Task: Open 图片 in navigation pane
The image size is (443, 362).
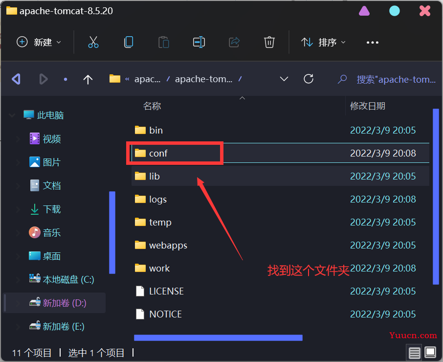Action: click(x=45, y=162)
